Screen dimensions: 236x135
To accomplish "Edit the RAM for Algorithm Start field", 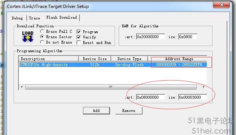I will [x=150, y=37].
